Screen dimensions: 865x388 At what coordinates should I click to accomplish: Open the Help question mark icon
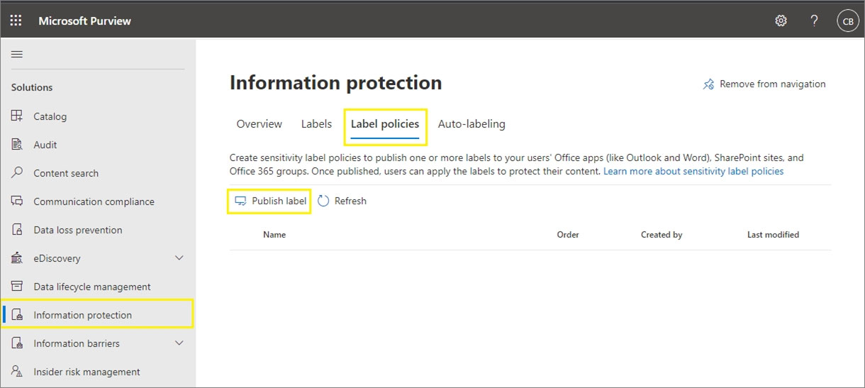point(814,21)
